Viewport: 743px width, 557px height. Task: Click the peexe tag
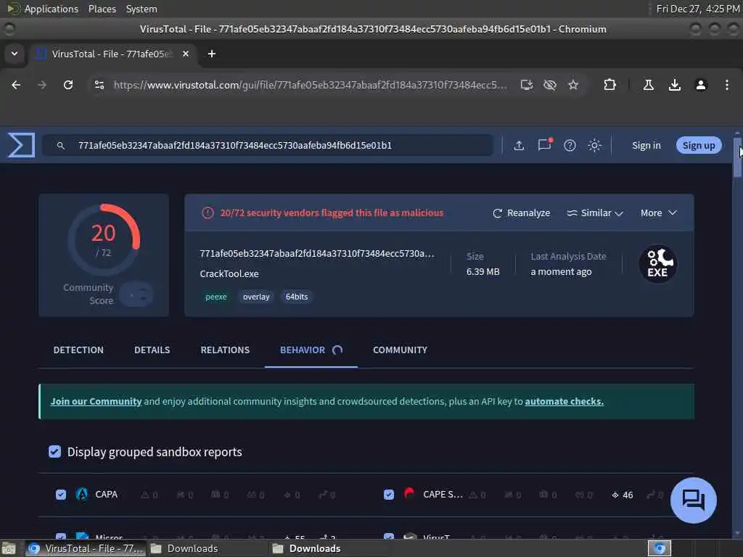215,297
